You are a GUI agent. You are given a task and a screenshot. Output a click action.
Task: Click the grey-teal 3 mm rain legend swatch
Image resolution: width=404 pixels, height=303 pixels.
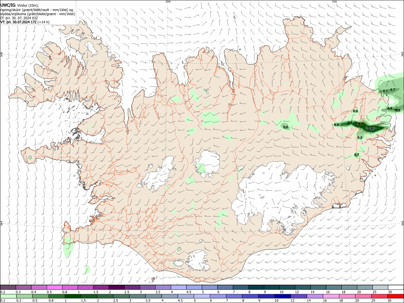pos(137,296)
